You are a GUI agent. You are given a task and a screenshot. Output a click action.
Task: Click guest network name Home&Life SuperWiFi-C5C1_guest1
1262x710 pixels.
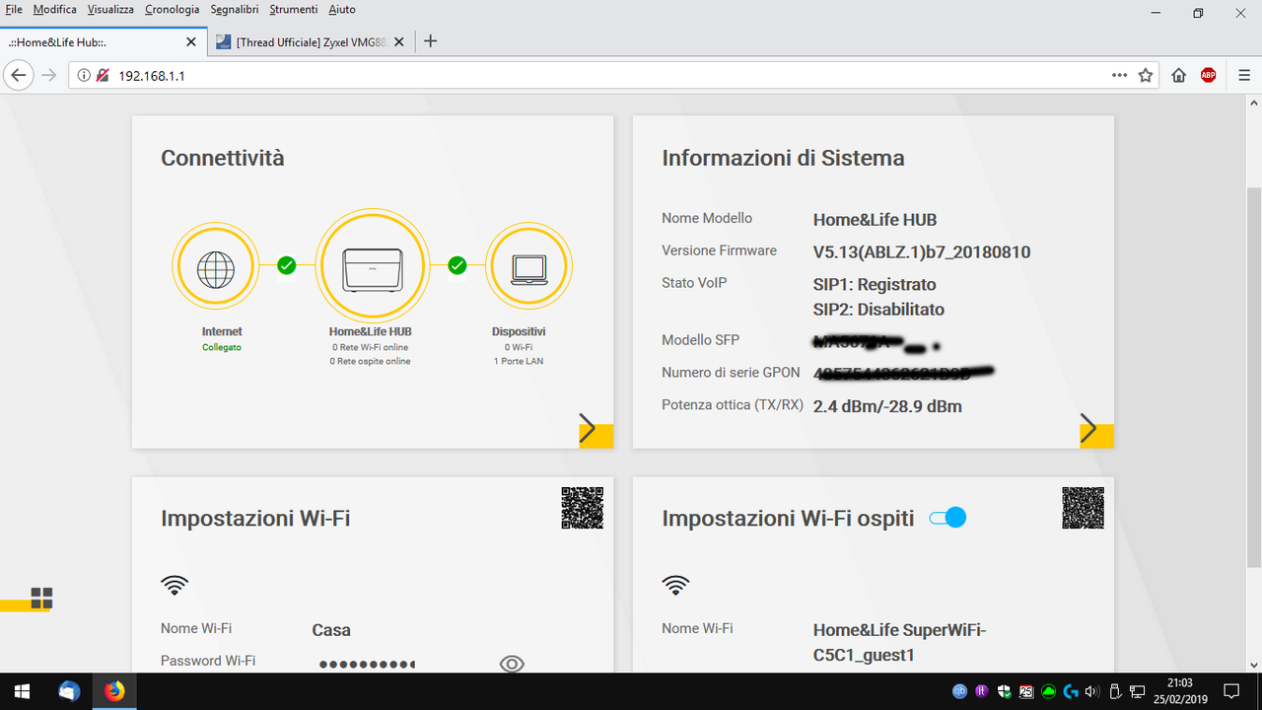pyautogui.click(x=899, y=642)
